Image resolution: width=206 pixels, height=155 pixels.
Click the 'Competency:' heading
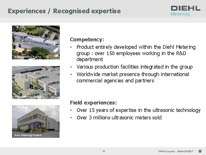click(87, 40)
